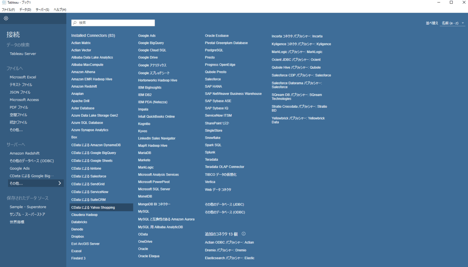Select the Microsoft SQL Server connector
Viewport: 468px width, 267px height.
154,189
